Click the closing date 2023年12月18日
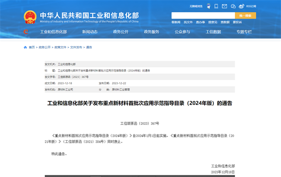The height and width of the screenshot is (177, 281). coord(223,172)
